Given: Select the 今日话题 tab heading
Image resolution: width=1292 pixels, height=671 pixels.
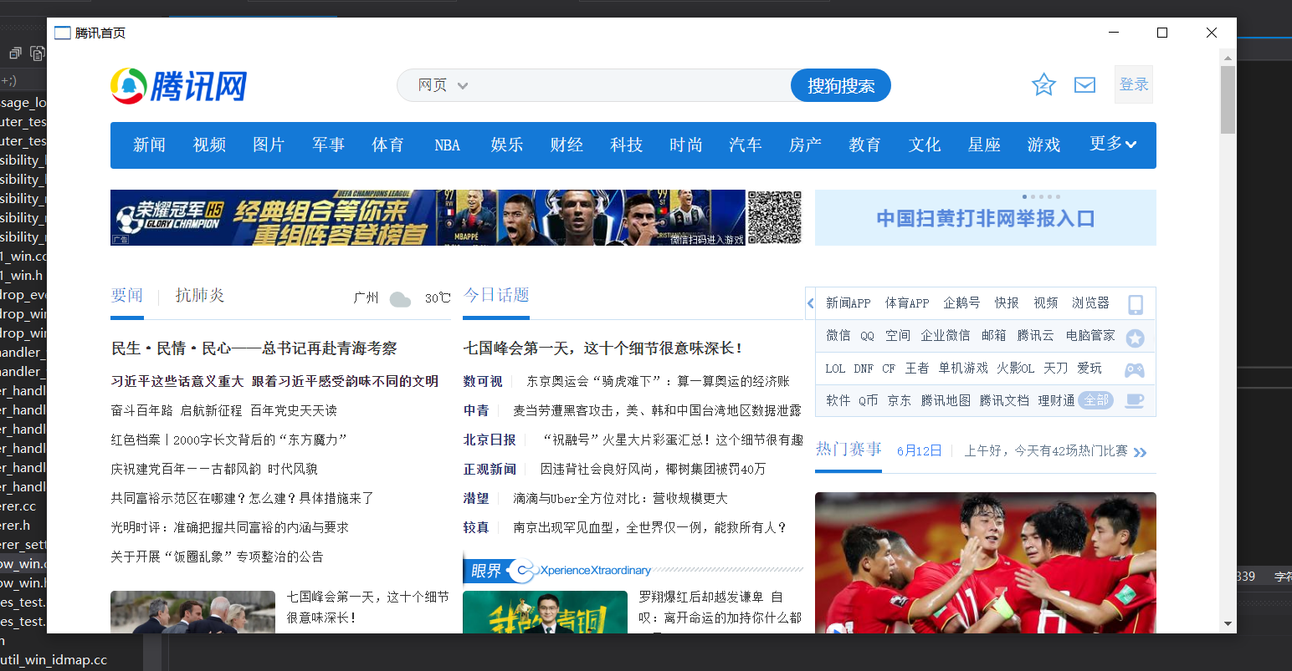Looking at the screenshot, I should click(495, 294).
